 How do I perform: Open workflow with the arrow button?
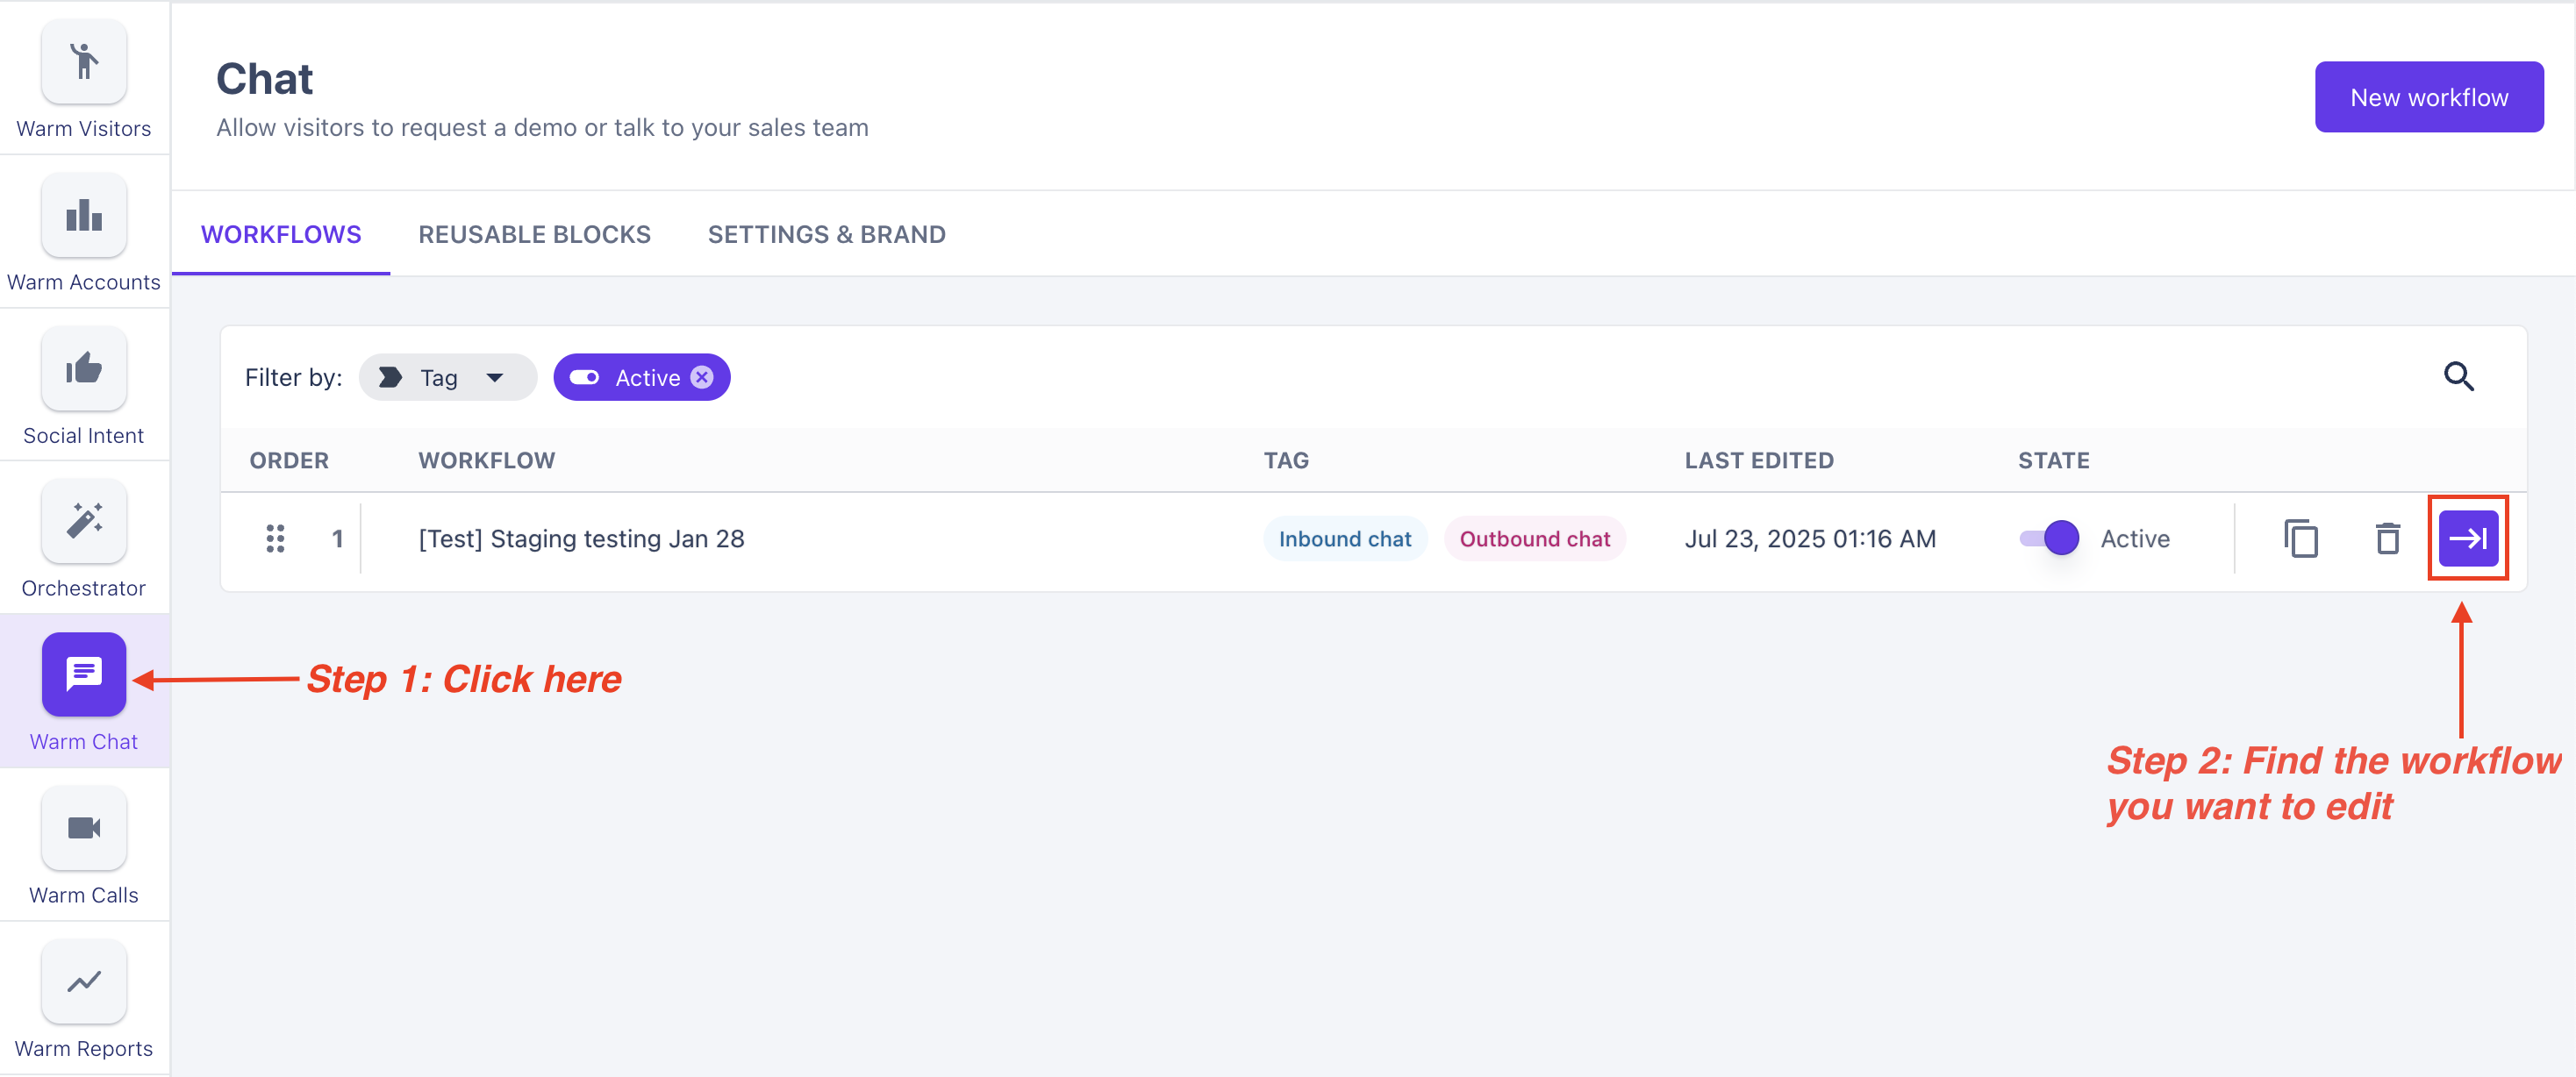[2467, 539]
